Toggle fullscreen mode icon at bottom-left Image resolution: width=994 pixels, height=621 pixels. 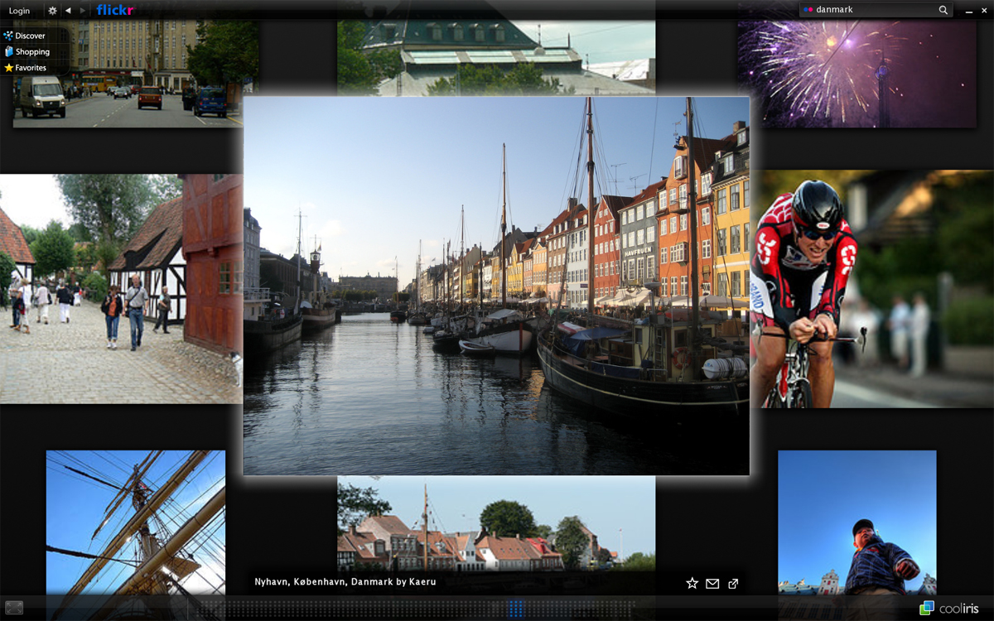(x=13, y=607)
